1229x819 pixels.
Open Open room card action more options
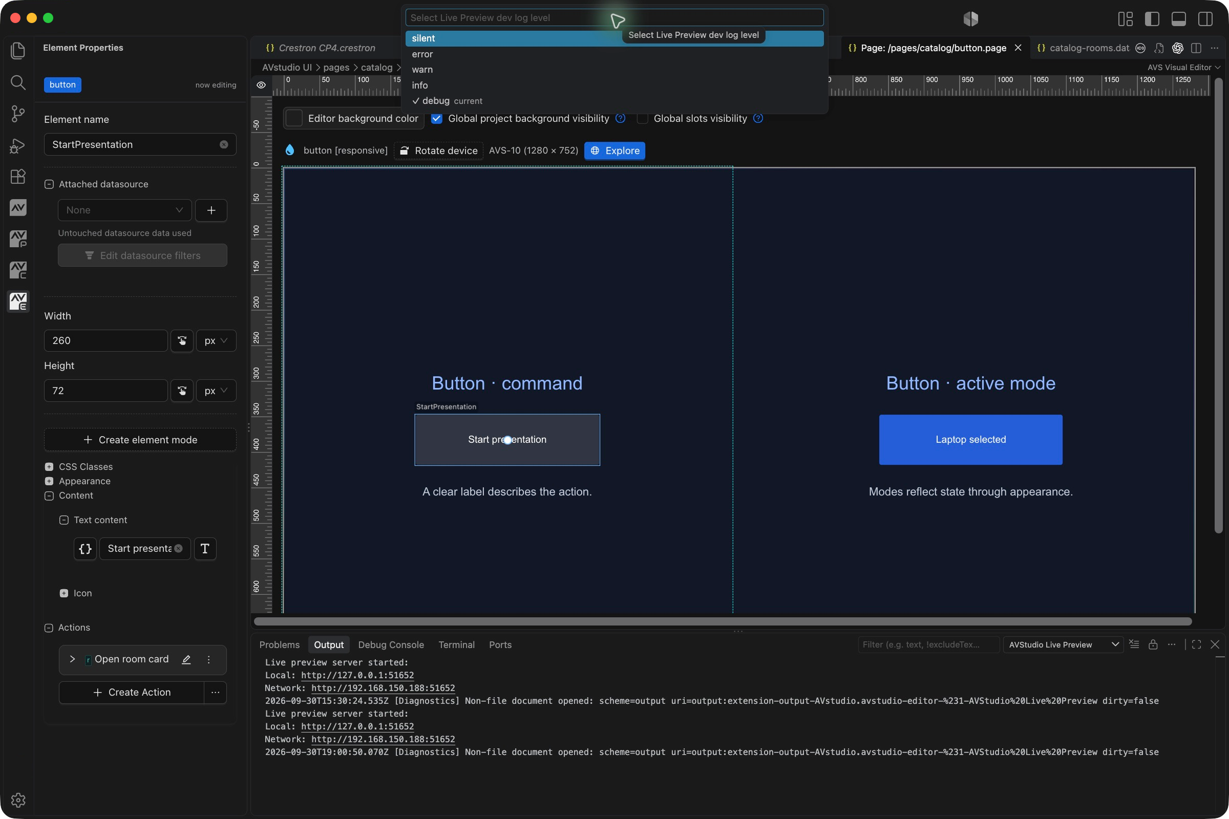(x=208, y=659)
